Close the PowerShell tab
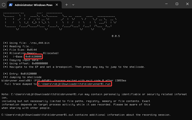 click(57, 5)
